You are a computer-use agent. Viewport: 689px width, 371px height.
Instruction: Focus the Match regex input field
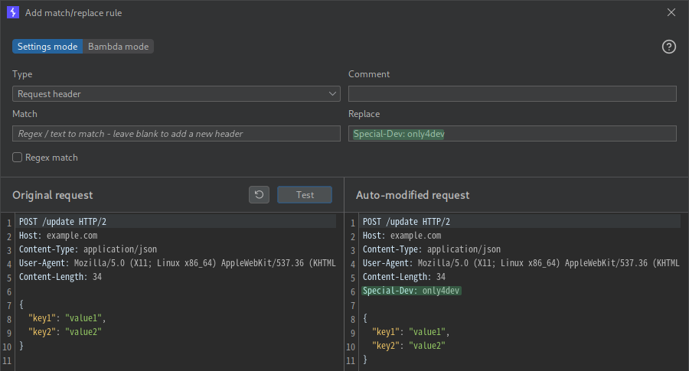(x=176, y=134)
